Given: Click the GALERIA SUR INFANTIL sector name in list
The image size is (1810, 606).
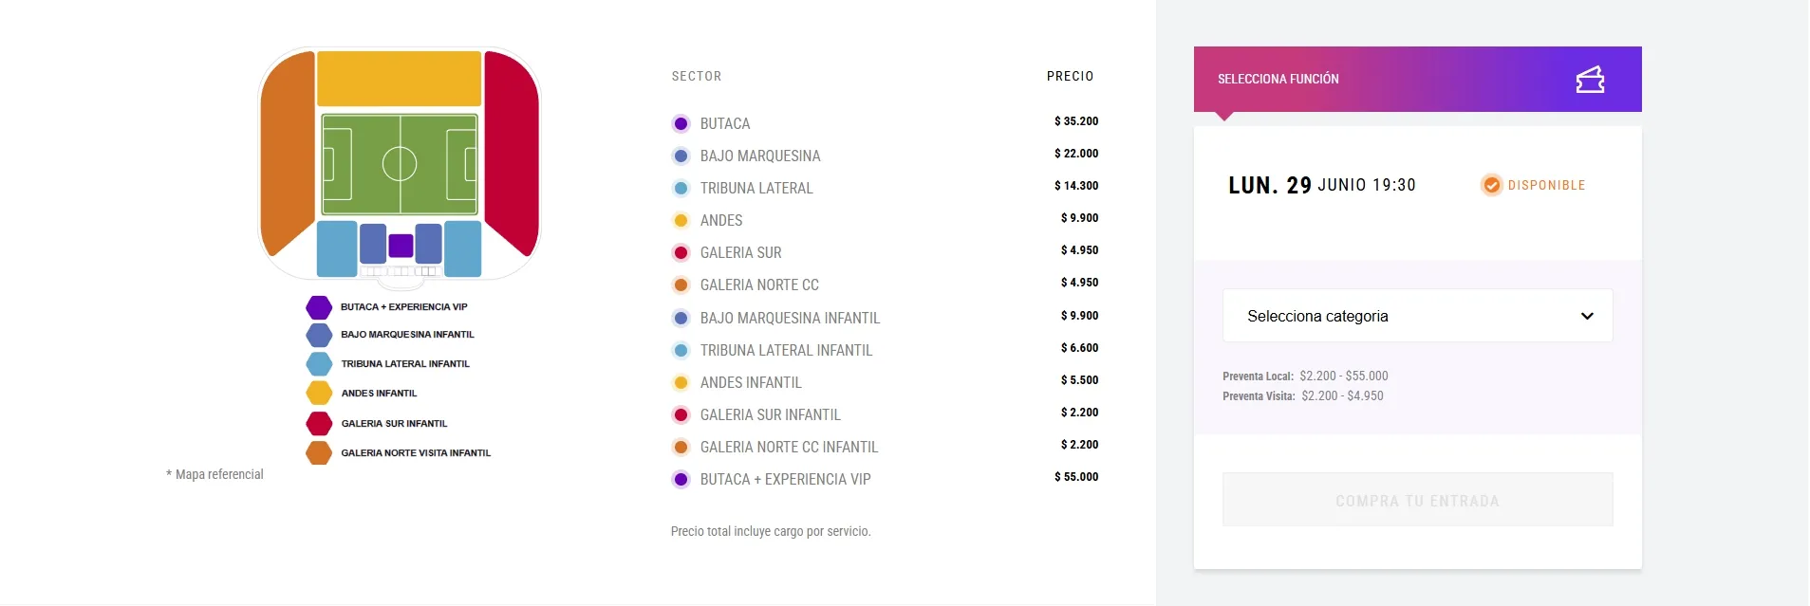Looking at the screenshot, I should click(x=771, y=414).
